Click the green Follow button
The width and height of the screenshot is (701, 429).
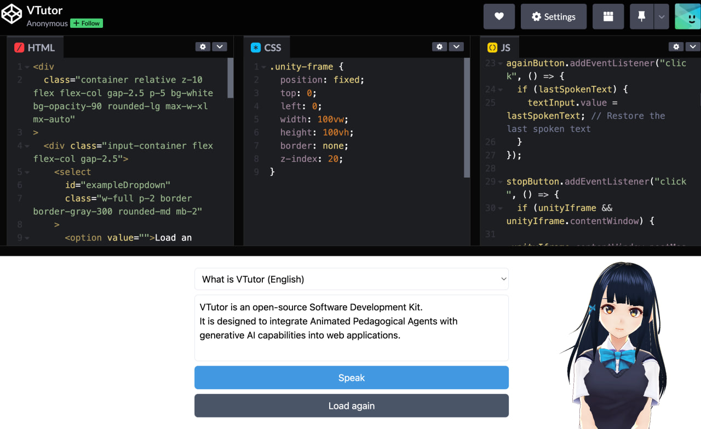[87, 23]
